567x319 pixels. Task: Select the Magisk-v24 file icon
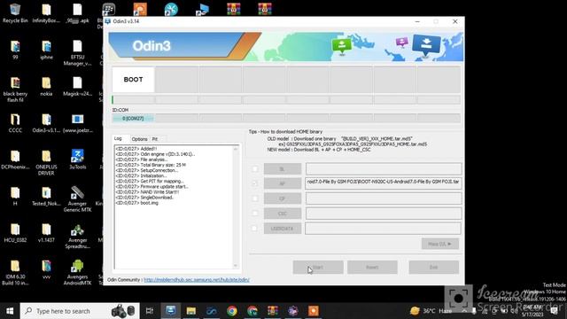tap(77, 87)
